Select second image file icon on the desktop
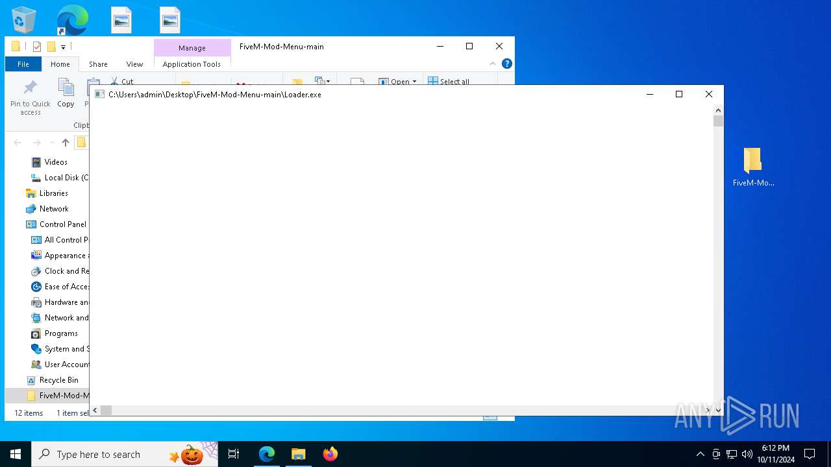 (x=169, y=20)
